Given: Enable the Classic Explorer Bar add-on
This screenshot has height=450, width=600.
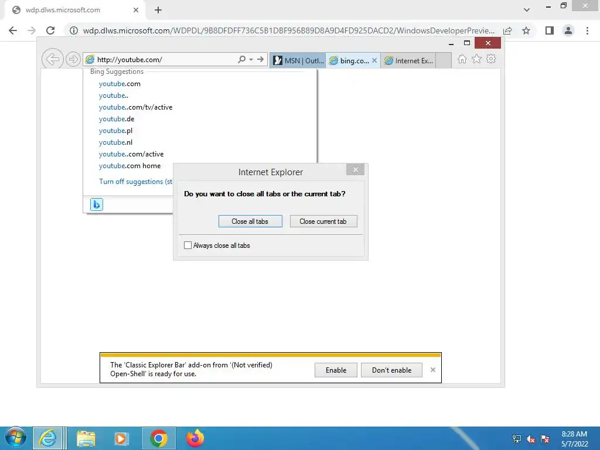Looking at the screenshot, I should tap(336, 370).
